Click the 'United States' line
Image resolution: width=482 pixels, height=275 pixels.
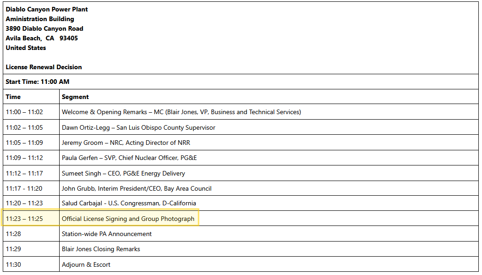click(26, 48)
